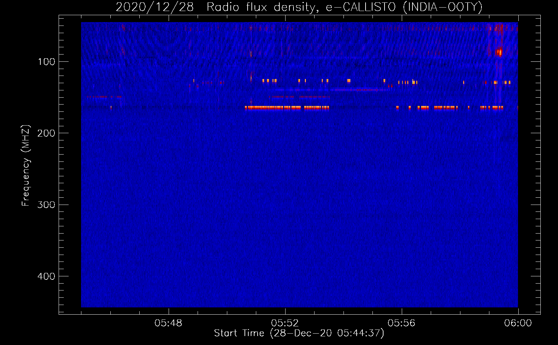
Task: Click the 300 frequency tick label
Action: 47,205
